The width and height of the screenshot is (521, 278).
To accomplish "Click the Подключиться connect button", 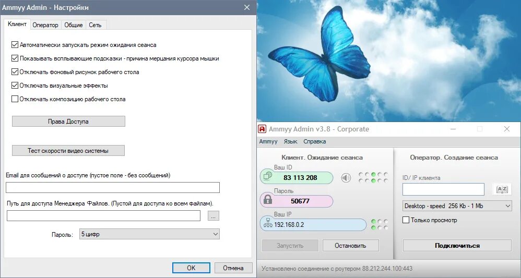I will pyautogui.click(x=457, y=246).
